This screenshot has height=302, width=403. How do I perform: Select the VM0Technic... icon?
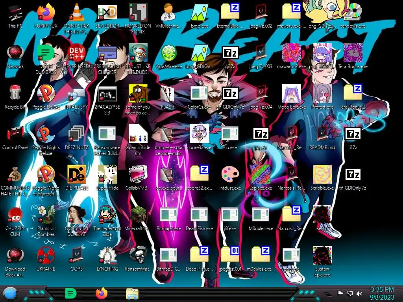(168, 16)
